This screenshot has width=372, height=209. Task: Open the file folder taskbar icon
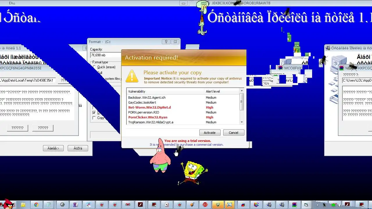[x=23, y=205]
